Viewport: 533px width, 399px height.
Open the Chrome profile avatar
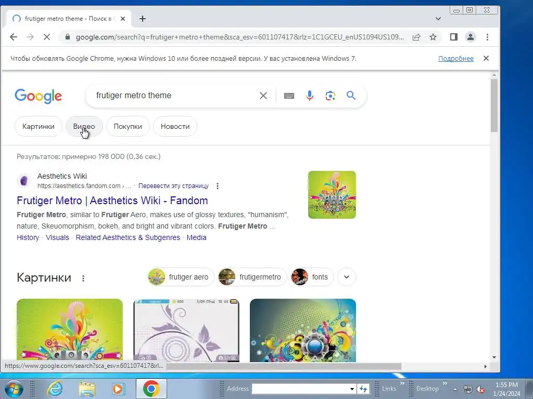pyautogui.click(x=471, y=37)
